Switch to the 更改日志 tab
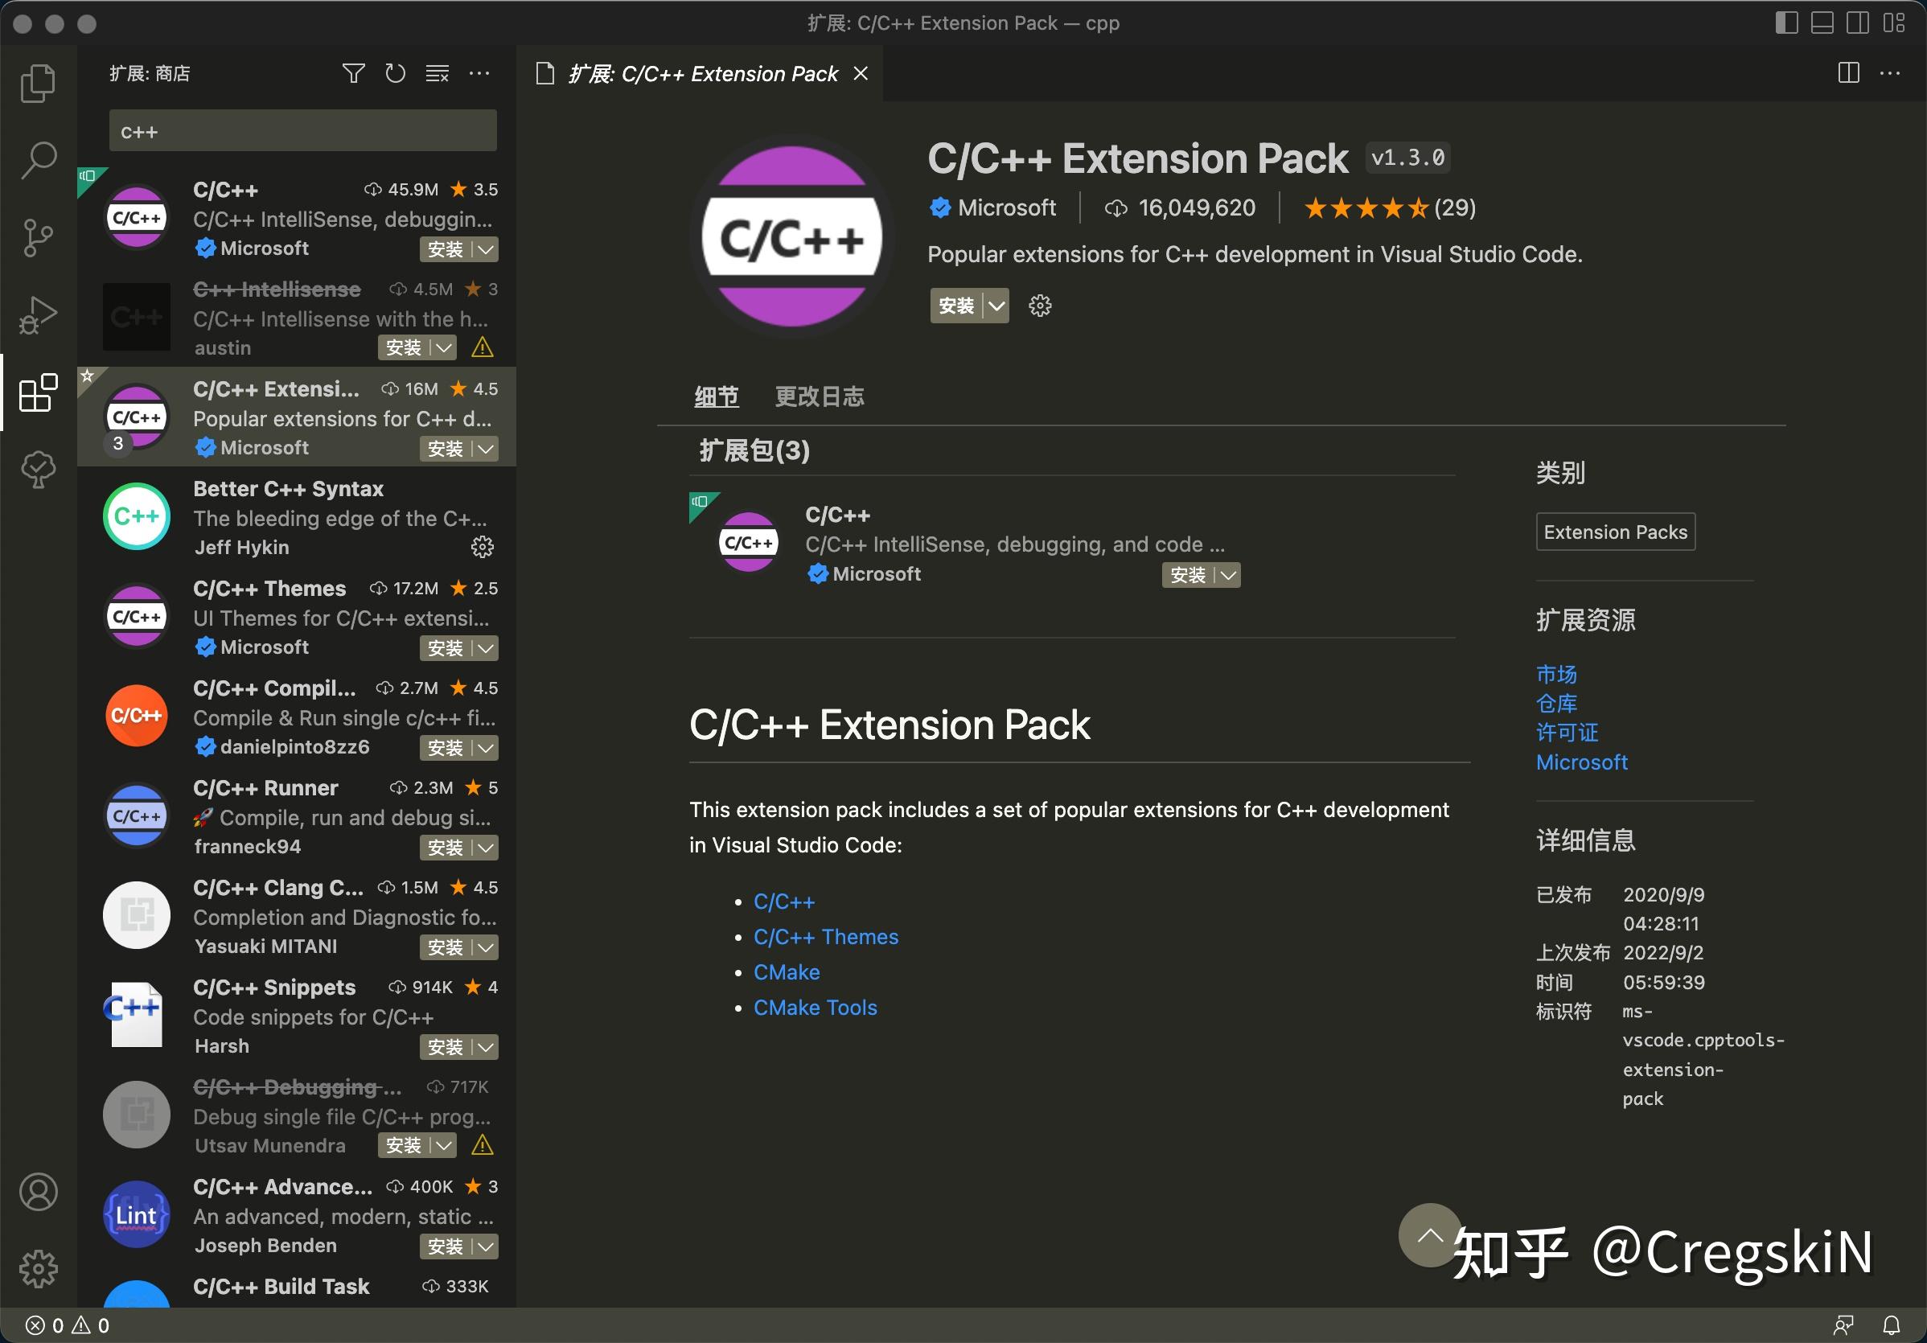The width and height of the screenshot is (1927, 1343). (x=820, y=396)
